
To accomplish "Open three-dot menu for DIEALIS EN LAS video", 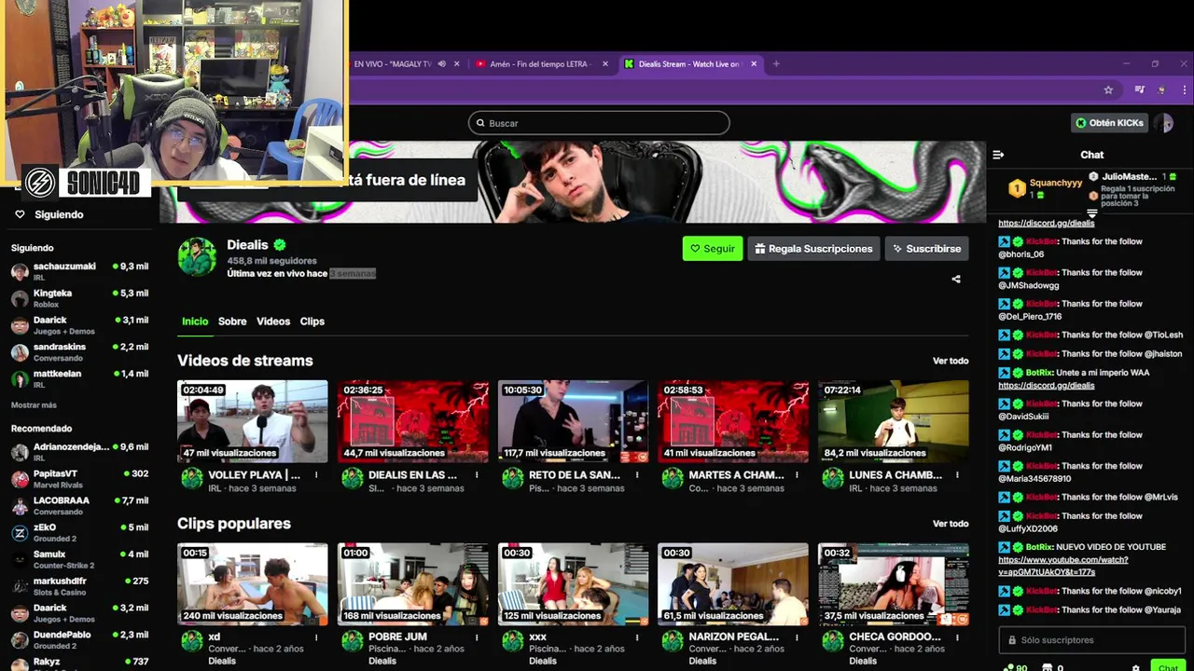I will pyautogui.click(x=477, y=475).
